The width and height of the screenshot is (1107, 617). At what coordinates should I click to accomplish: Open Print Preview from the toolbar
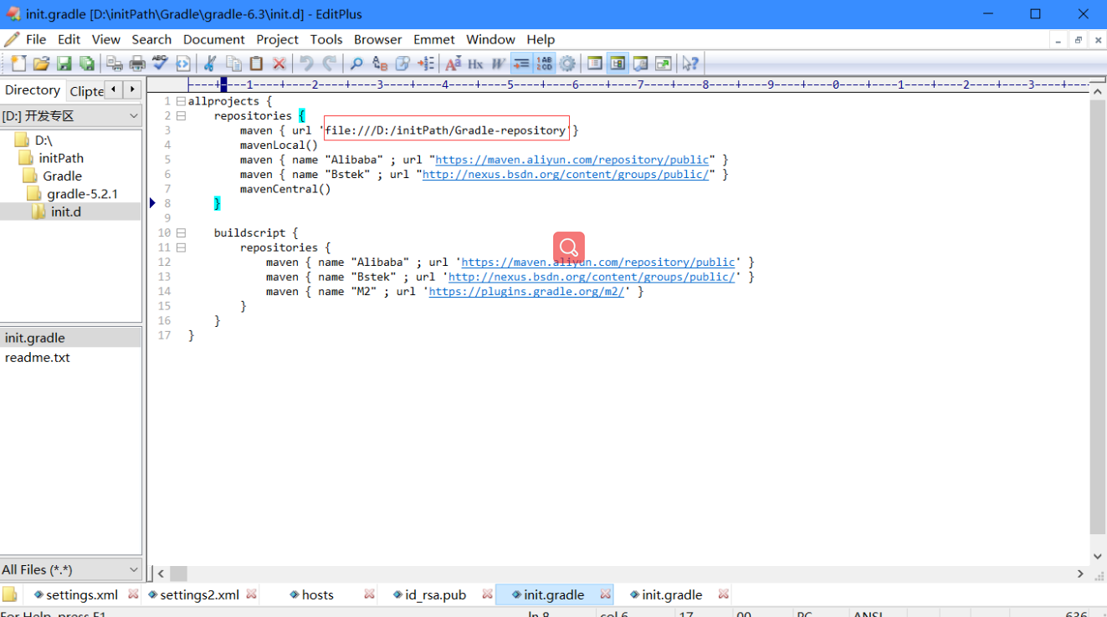pyautogui.click(x=115, y=64)
